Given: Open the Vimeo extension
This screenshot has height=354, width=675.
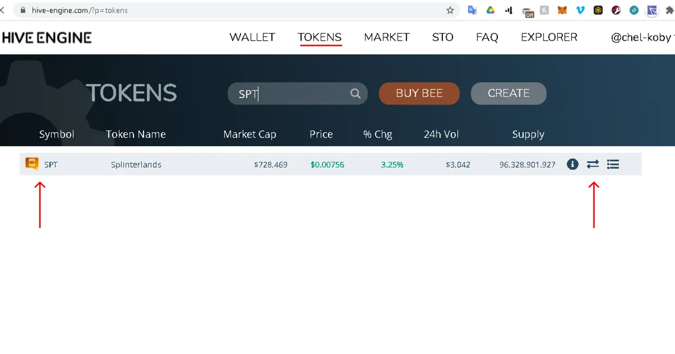Looking at the screenshot, I should (581, 10).
